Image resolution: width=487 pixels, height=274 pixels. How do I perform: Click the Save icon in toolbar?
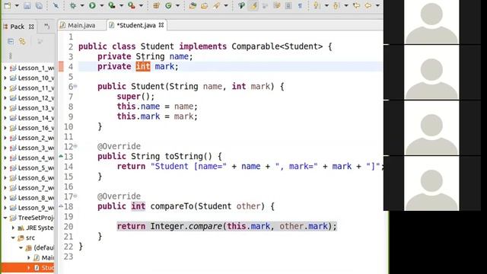click(x=27, y=5)
